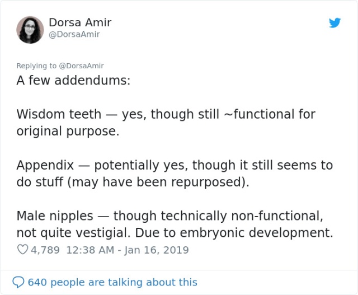Screen dimensions: 358x295
Task: Click the Appendix paragraph in the tweet
Action: pyautogui.click(x=175, y=174)
